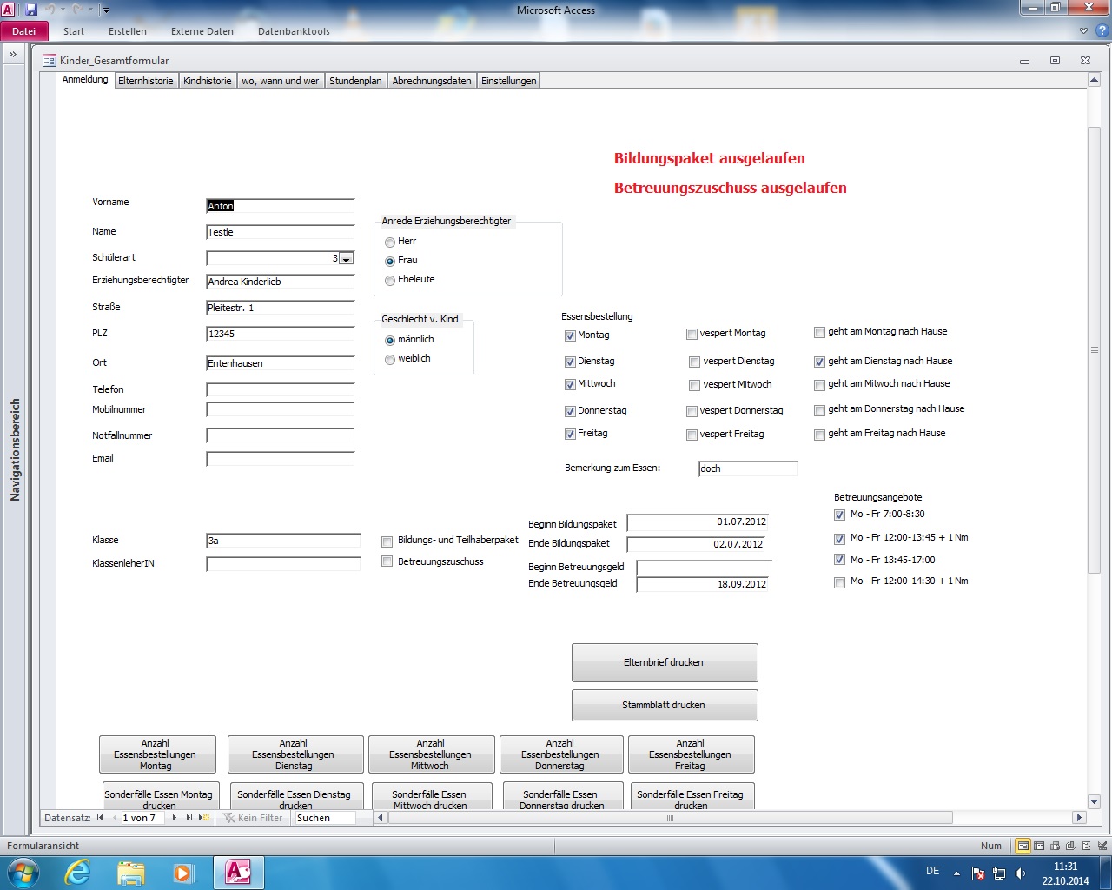Open the Schülerart dropdown list
Viewport: 1112px width, 890px height.
click(346, 259)
